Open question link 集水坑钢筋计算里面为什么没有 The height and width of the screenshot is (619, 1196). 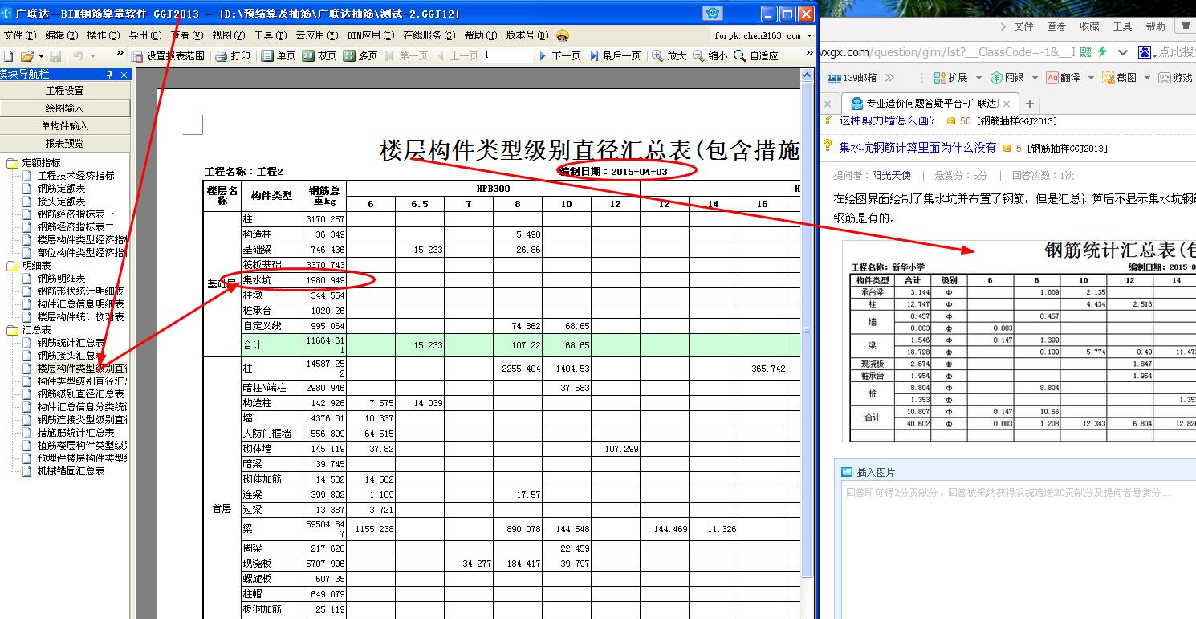917,148
